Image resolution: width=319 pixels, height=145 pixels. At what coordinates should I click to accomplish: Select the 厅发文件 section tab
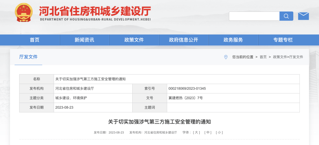[28, 57]
